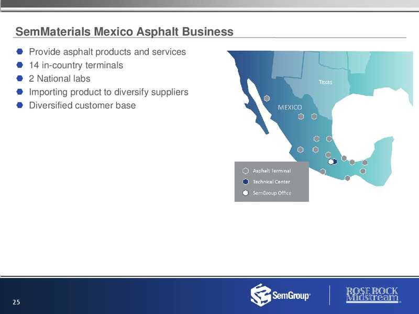419x314 pixels.
Task: Click the text 'Diversified customer base'
Action: (82, 106)
